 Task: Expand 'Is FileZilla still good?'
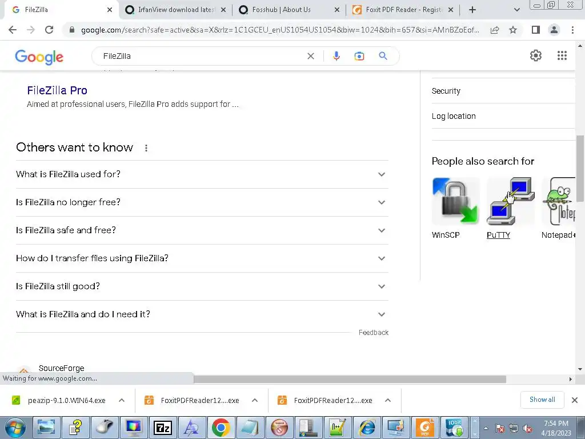202,286
